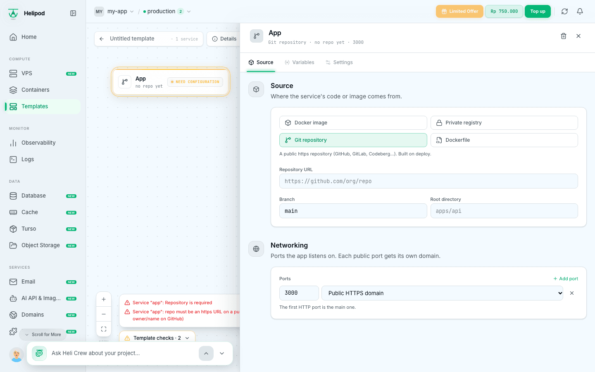The image size is (595, 372).
Task: Select Dockerfile as the source
Action: coord(504,140)
